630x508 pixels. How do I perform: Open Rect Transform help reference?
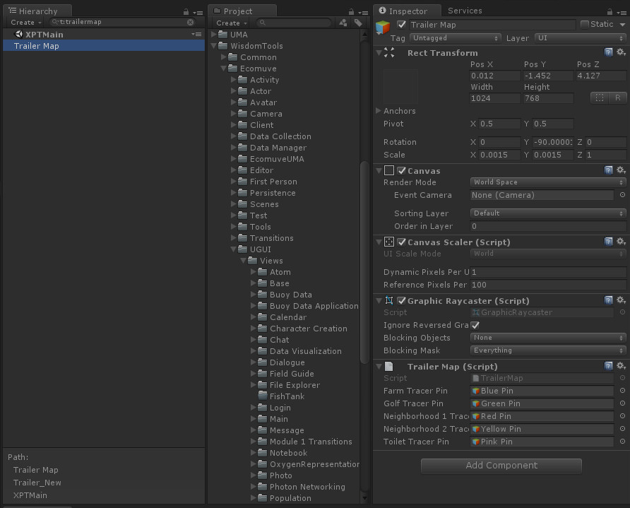[x=609, y=52]
